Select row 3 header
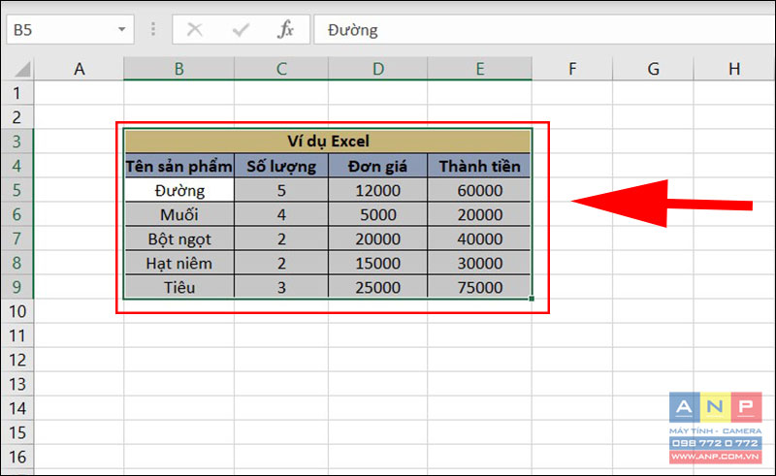This screenshot has width=776, height=476. (17, 141)
